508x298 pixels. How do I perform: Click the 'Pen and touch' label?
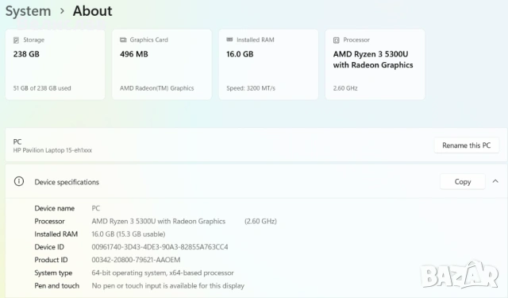pyautogui.click(x=56, y=286)
